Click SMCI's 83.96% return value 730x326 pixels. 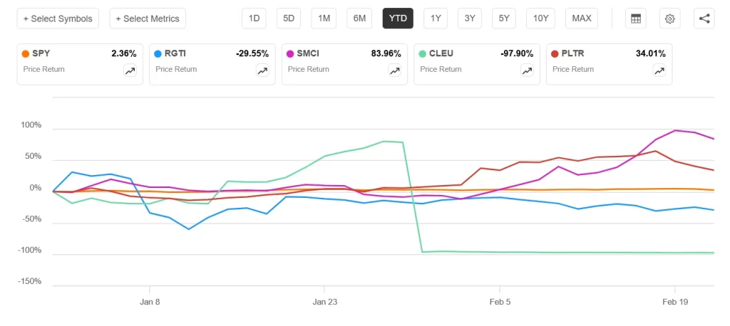[x=386, y=54]
